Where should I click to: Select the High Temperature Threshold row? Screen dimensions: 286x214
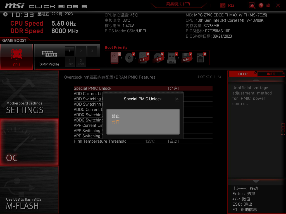143,141
